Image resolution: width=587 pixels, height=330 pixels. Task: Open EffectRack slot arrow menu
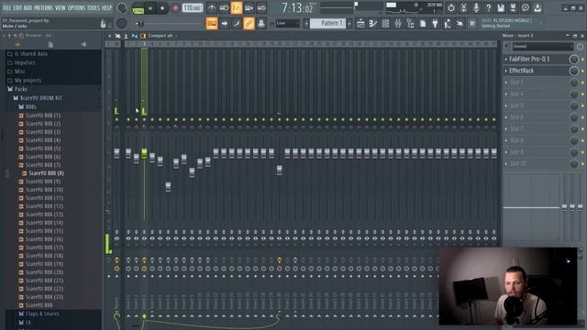[x=506, y=71]
